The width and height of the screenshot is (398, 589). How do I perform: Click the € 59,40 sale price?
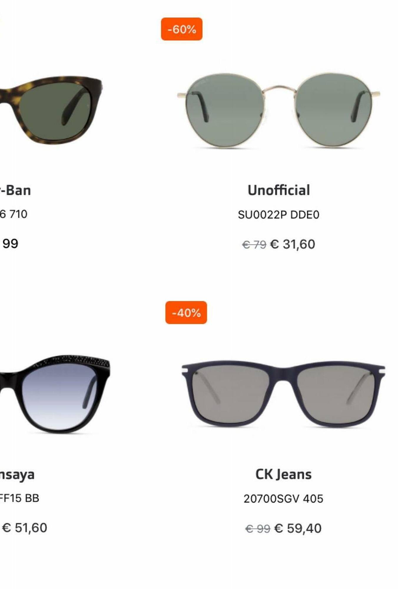(x=298, y=528)
